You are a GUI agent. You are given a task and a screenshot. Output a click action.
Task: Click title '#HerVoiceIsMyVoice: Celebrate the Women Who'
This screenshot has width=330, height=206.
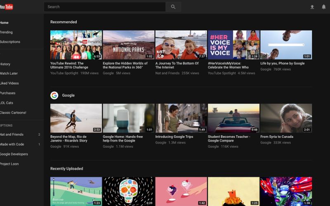[229, 65]
